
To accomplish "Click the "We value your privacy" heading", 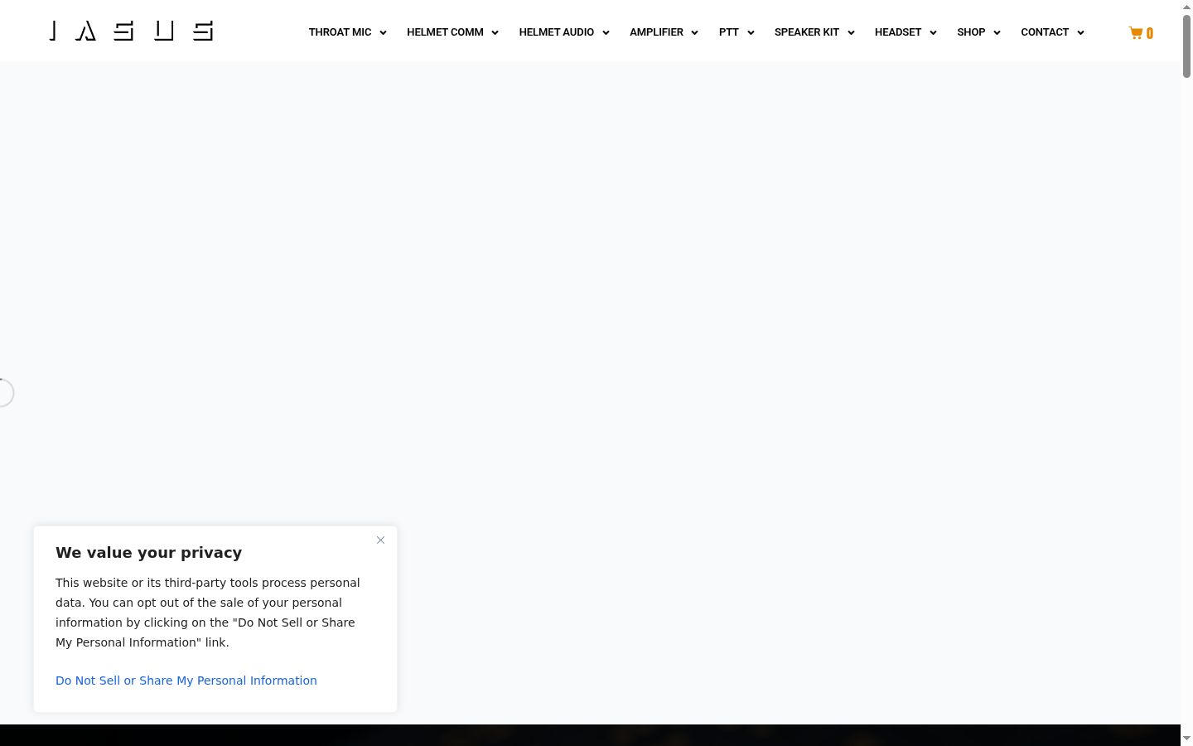I will pyautogui.click(x=149, y=553).
